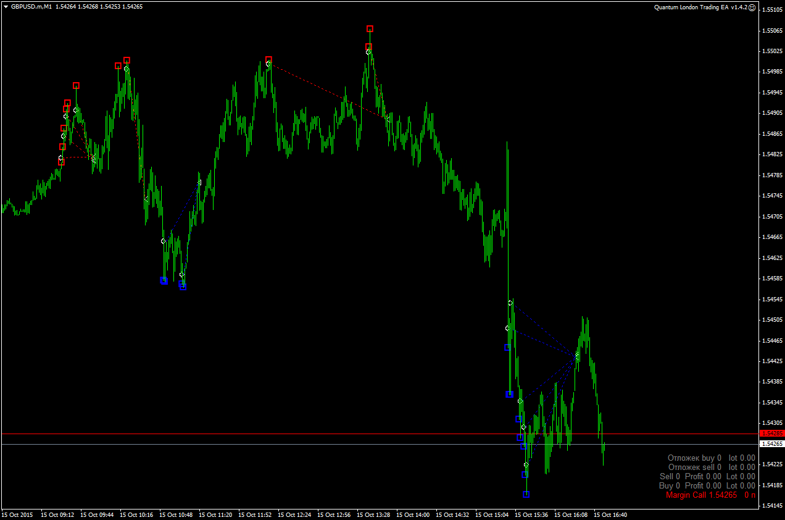Select the white 1.54265 current price tag
The height and width of the screenshot is (520, 785).
[x=772, y=444]
